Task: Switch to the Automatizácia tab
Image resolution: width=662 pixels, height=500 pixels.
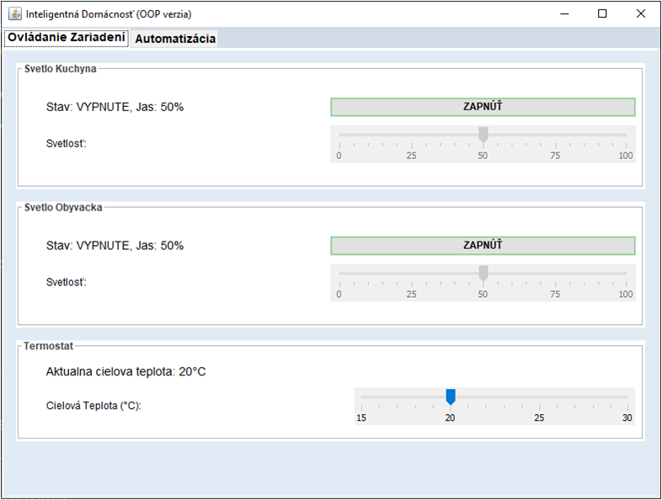Action: click(175, 39)
